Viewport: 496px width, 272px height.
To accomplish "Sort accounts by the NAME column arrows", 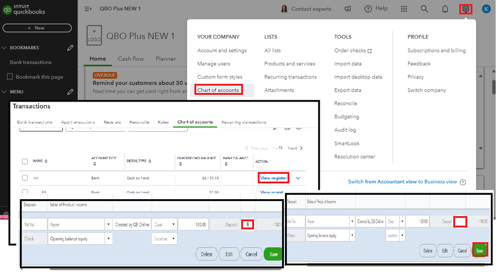I will click(46, 161).
